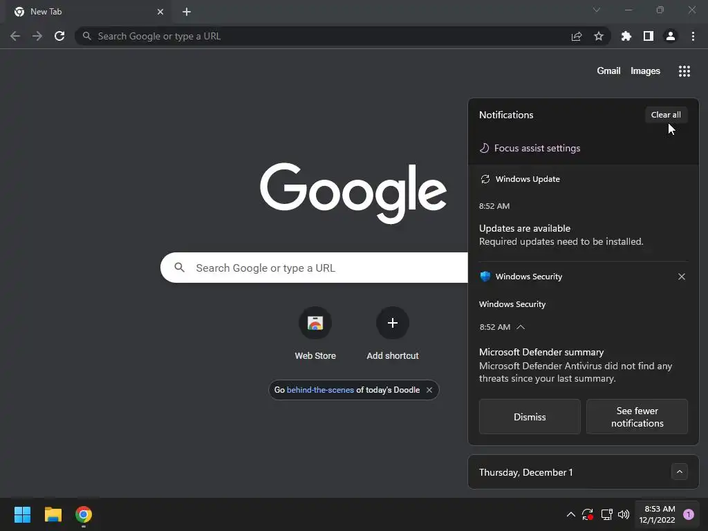Open the Chrome profile avatar
This screenshot has width=708, height=531.
pos(671,36)
